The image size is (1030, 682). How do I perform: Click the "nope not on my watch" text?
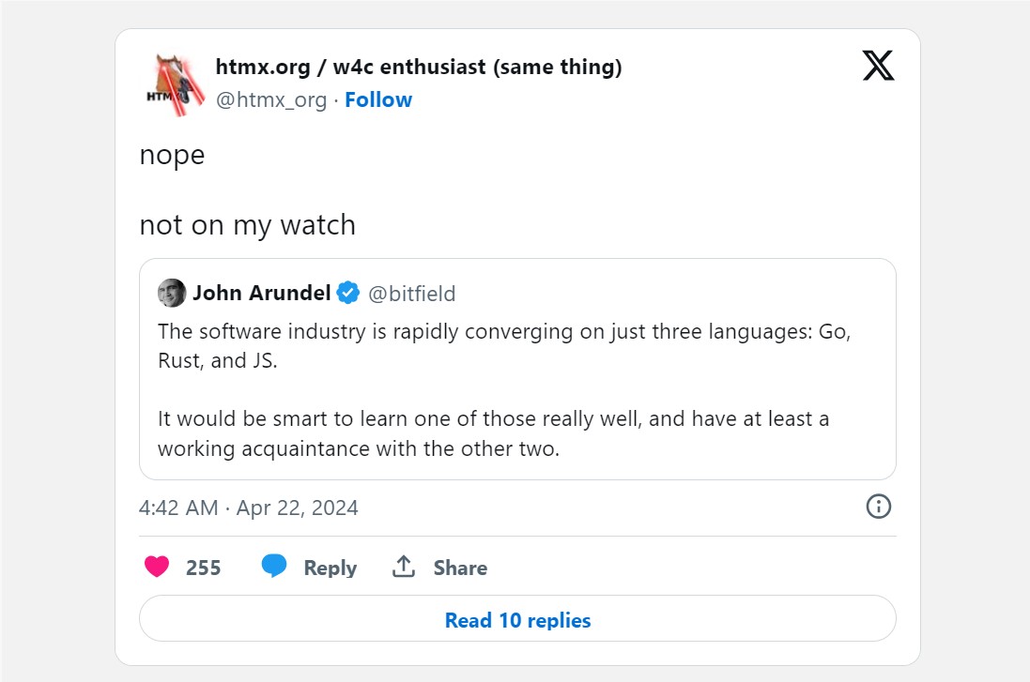(247, 189)
